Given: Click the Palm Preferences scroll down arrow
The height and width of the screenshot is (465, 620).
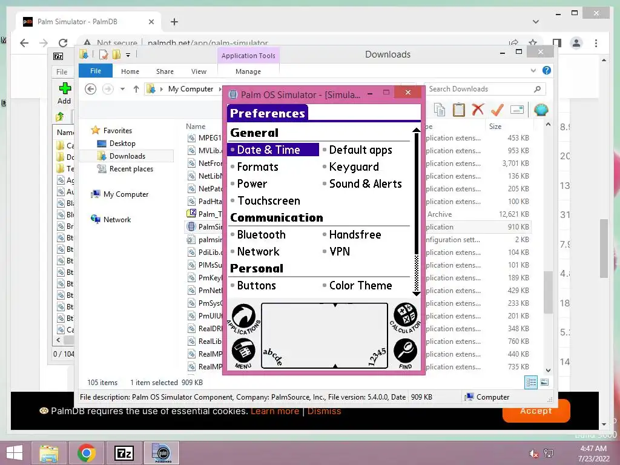Looking at the screenshot, I should 416,294.
